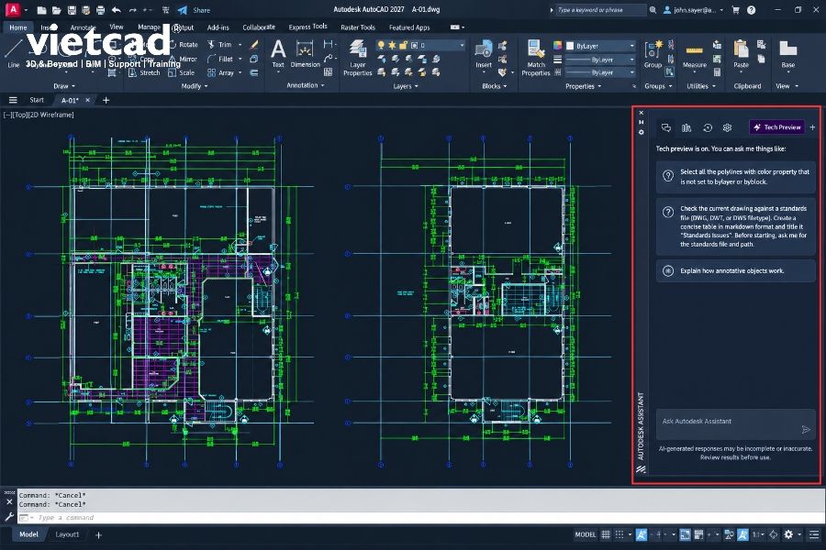This screenshot has height=550, width=826.
Task: Click the Insert block tool
Action: [x=483, y=55]
